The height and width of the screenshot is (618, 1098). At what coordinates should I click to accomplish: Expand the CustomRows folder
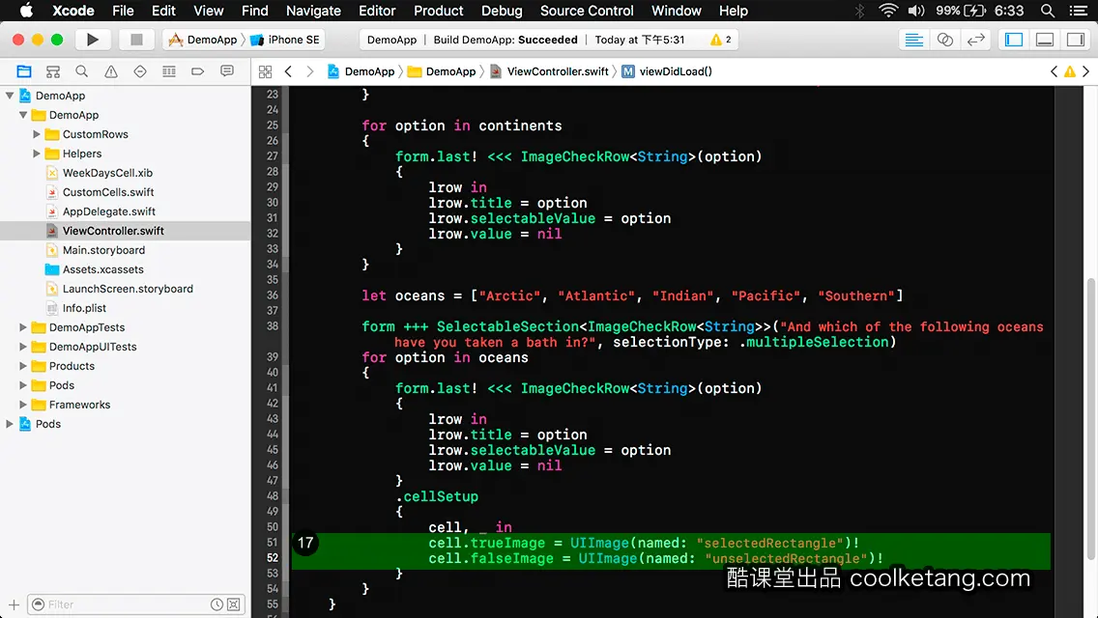click(37, 133)
